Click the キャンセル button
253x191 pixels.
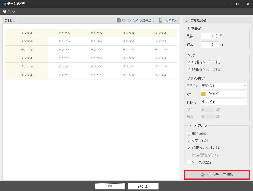(x=143, y=186)
